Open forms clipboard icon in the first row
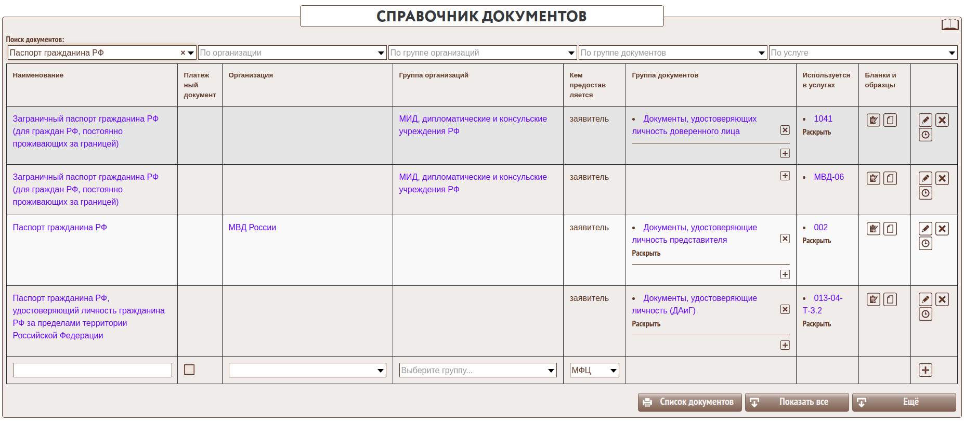Image resolution: width=964 pixels, height=421 pixels. [x=873, y=120]
